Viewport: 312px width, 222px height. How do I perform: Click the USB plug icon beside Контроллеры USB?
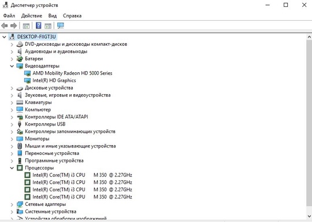click(x=20, y=124)
